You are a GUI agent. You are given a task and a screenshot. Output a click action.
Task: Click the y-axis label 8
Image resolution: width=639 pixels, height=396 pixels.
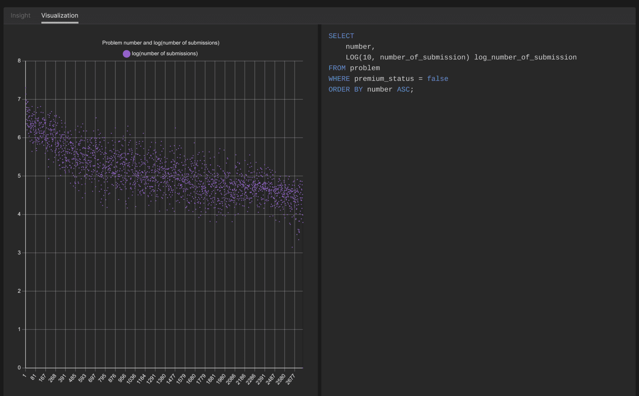[19, 61]
